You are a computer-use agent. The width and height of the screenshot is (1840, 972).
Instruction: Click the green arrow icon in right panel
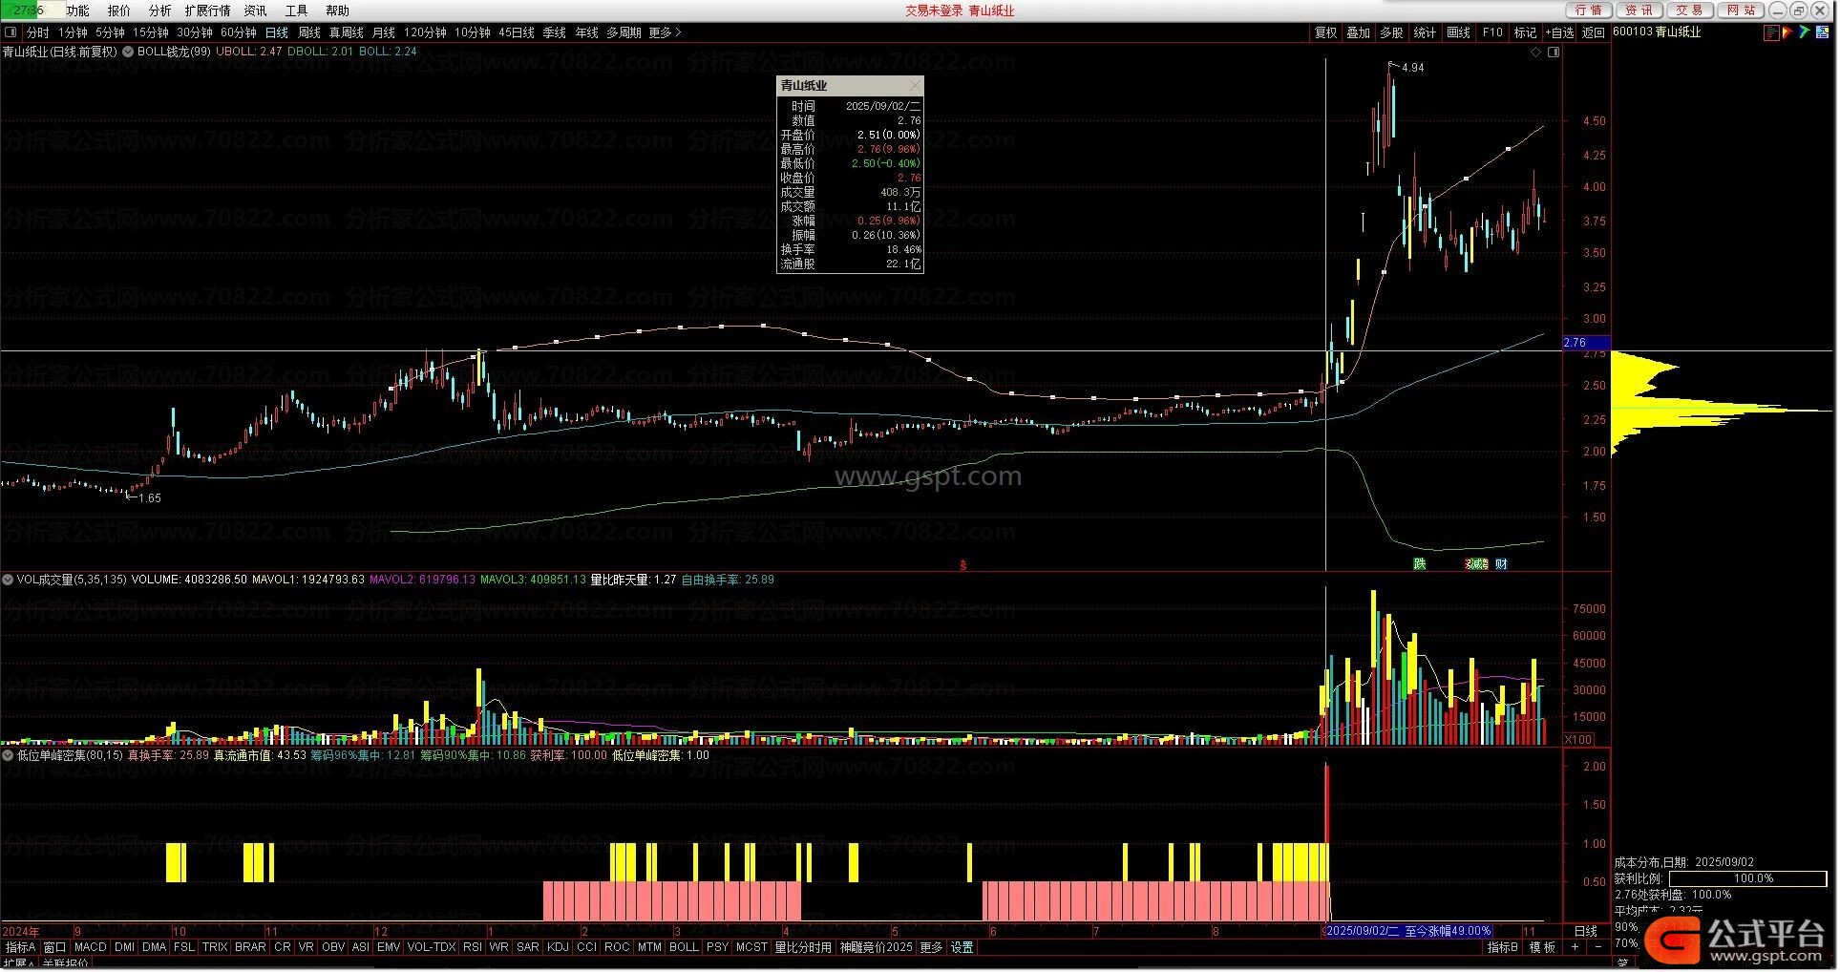pos(1805,32)
